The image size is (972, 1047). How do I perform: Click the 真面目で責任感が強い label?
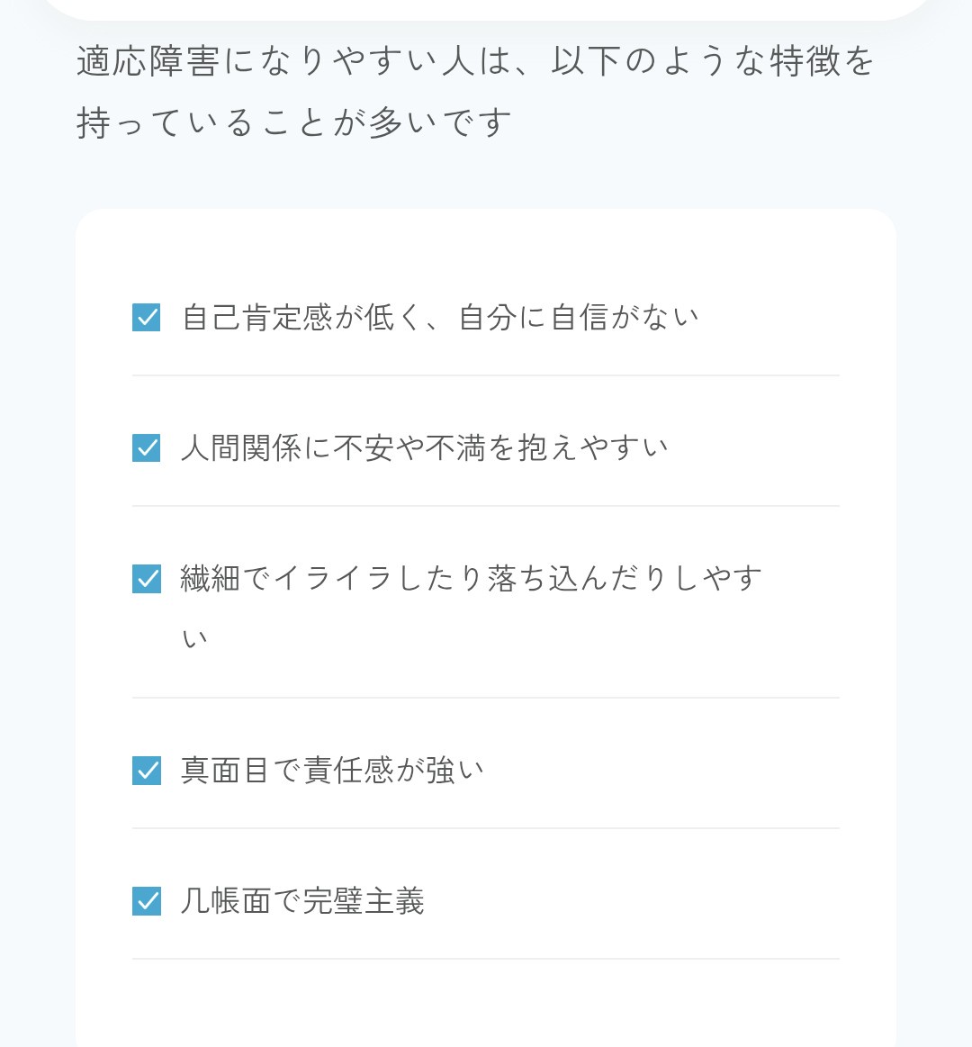point(332,771)
